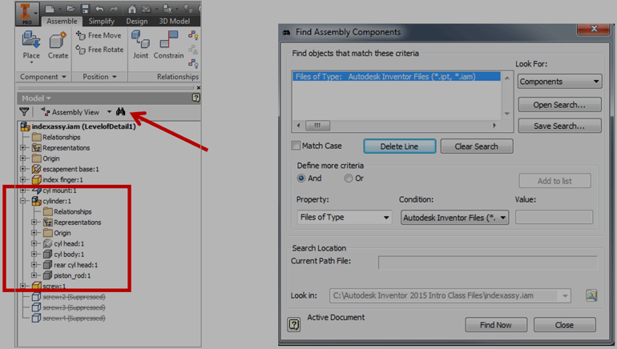This screenshot has width=617, height=349.
Task: Click the Hide Relationships icon with blue bulb
Action: [x=193, y=63]
